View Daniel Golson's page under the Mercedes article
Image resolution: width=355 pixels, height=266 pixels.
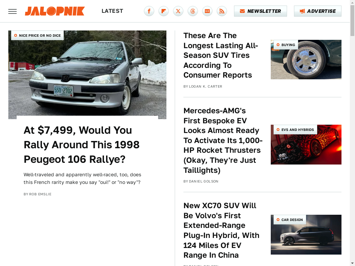coord(204,181)
